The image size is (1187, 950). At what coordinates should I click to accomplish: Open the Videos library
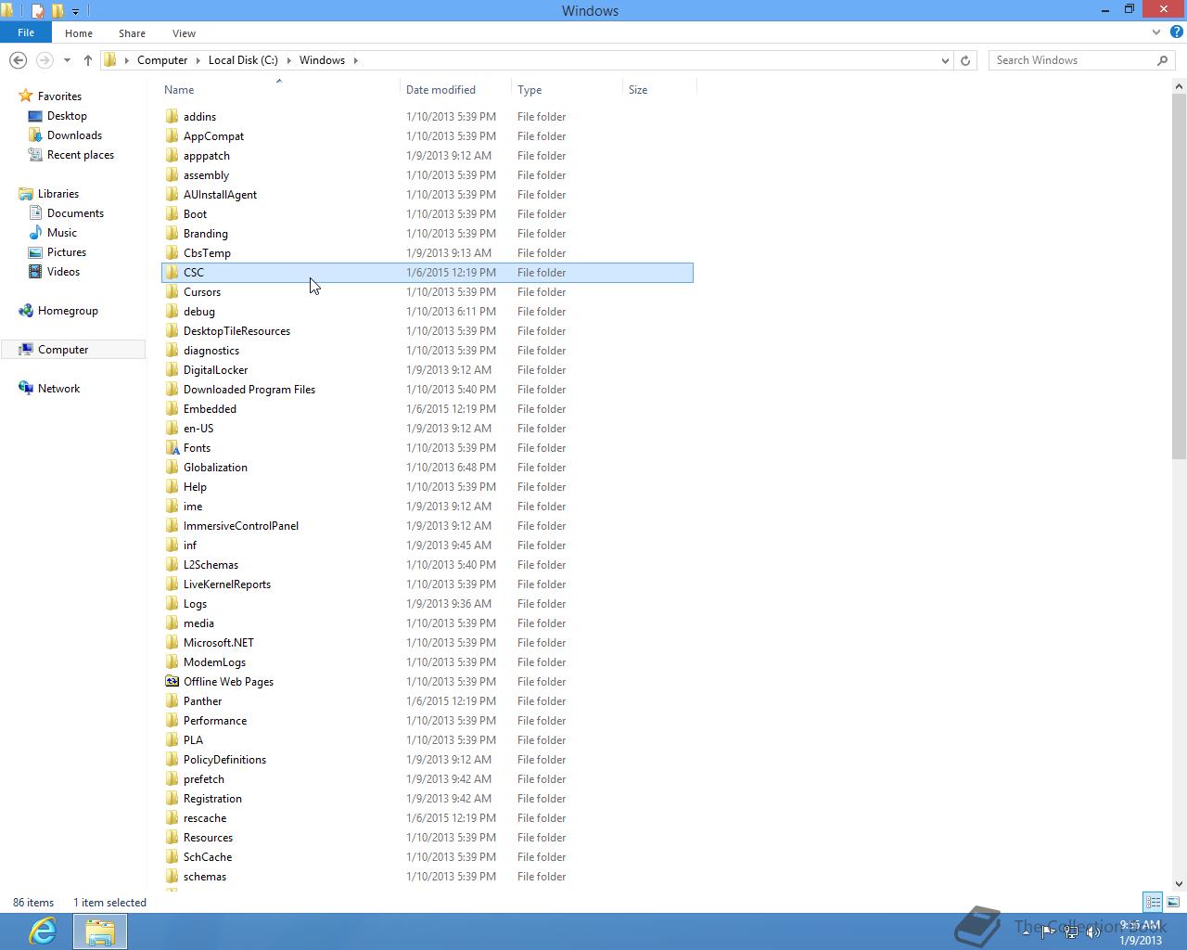tap(63, 272)
